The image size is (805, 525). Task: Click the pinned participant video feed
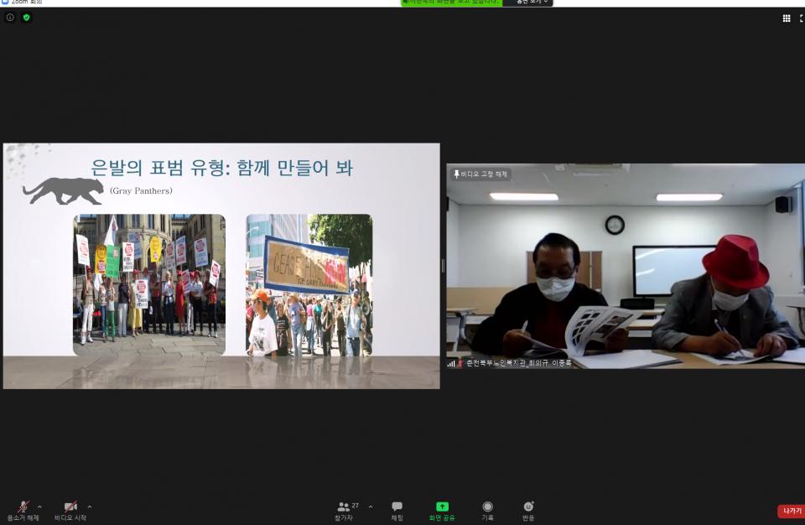[x=626, y=266]
